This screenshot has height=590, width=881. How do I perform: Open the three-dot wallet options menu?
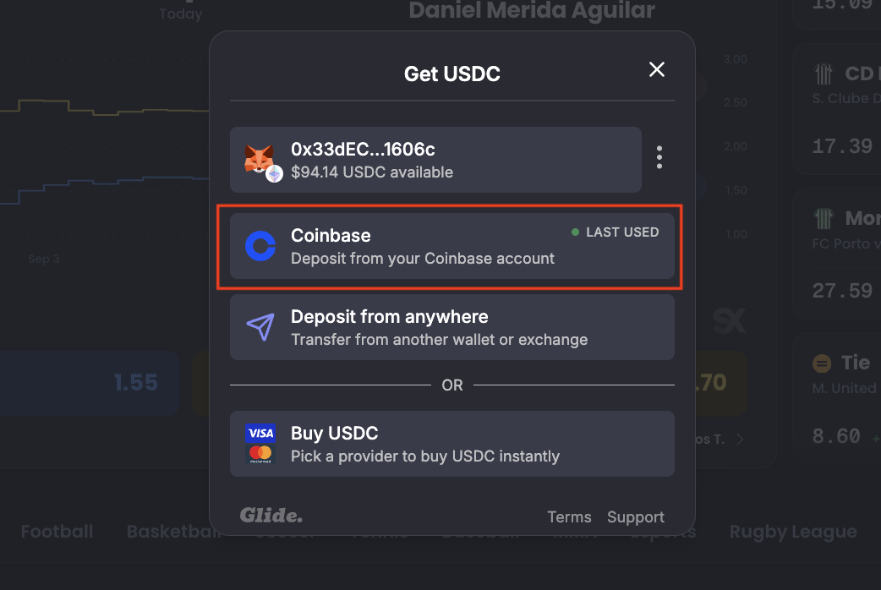click(659, 157)
